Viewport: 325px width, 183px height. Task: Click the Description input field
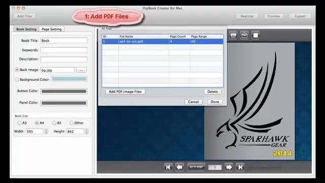point(64,59)
